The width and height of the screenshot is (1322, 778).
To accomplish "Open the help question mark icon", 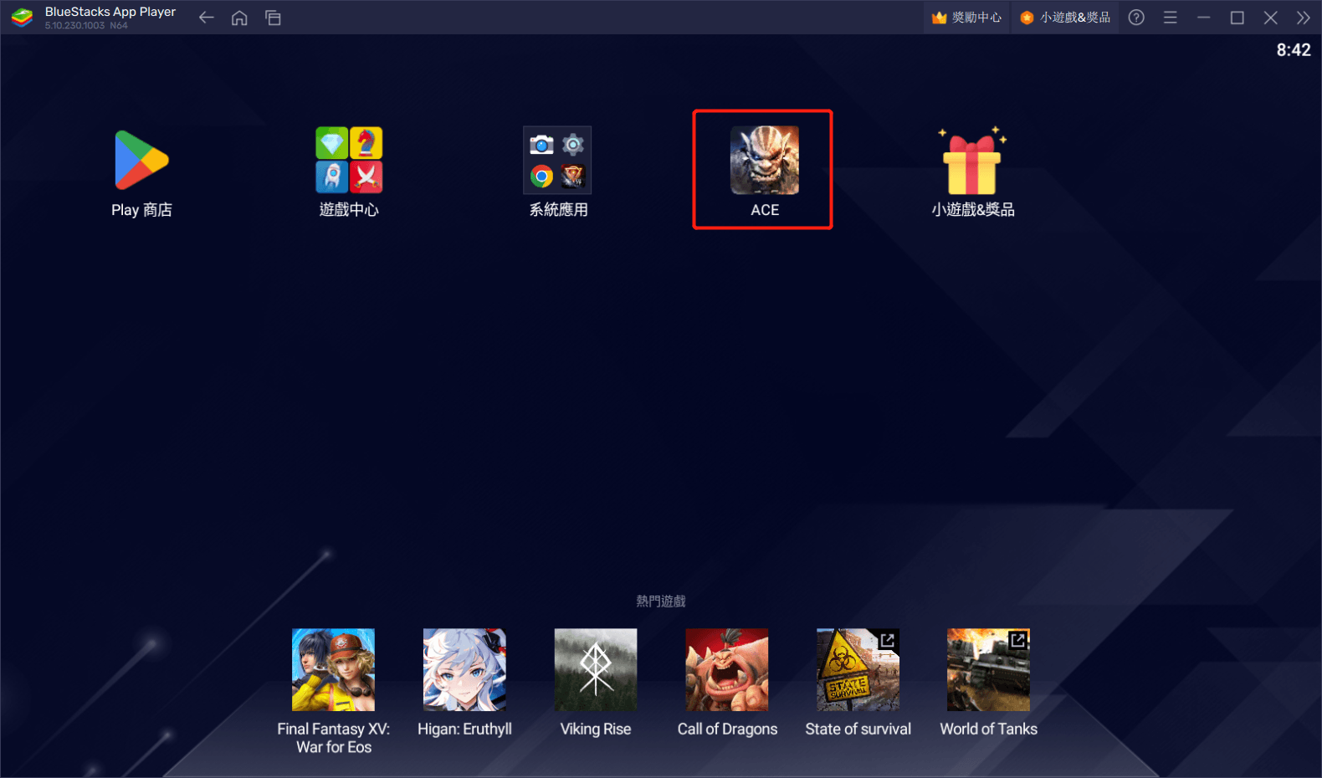I will (1136, 18).
